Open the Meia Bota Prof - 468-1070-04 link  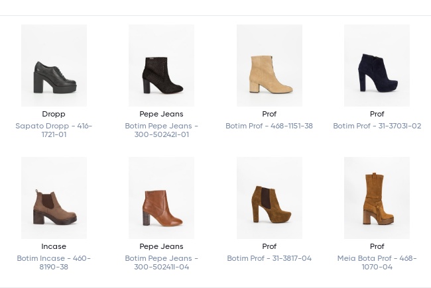pyautogui.click(x=377, y=262)
